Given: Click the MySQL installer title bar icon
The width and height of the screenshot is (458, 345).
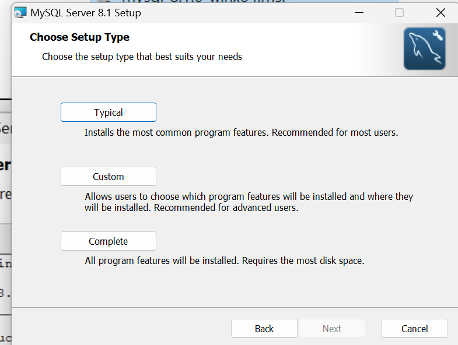Looking at the screenshot, I should pos(20,13).
